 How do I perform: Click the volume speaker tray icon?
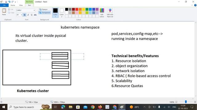click(x=169, y=107)
